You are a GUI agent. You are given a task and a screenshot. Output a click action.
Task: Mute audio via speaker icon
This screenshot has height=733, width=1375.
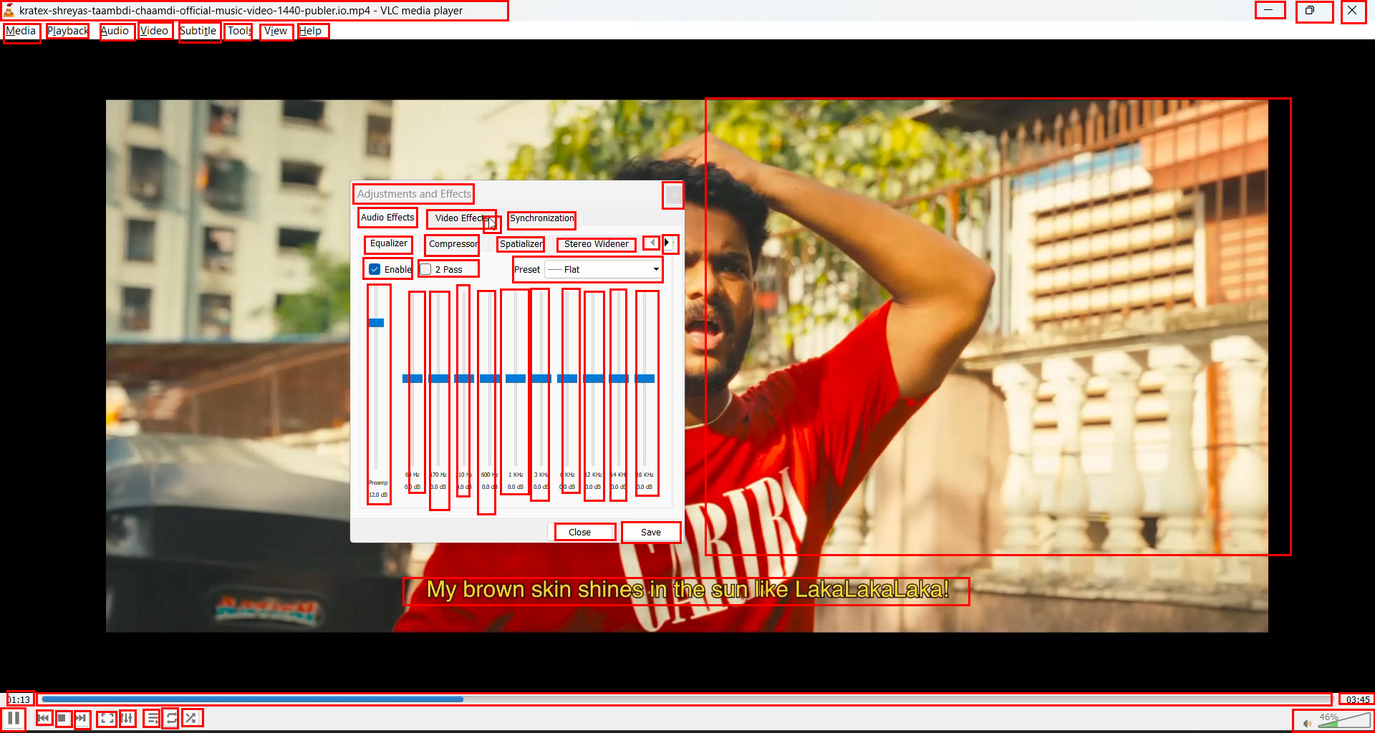pyautogui.click(x=1307, y=723)
